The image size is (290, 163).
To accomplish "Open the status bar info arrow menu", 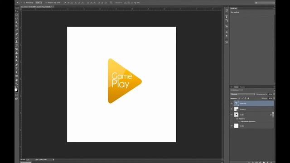I will 53,160.
